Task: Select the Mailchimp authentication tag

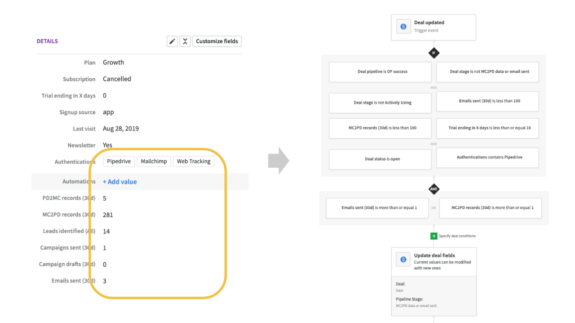Action: pyautogui.click(x=154, y=161)
